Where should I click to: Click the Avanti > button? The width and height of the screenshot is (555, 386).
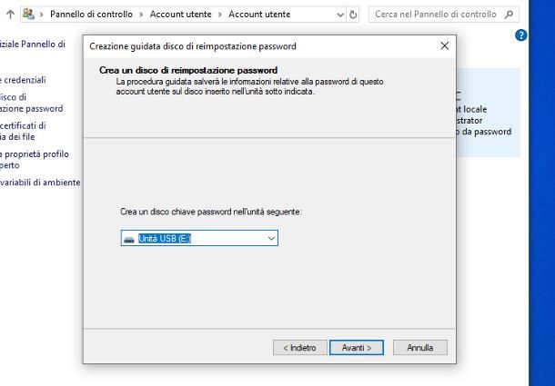click(357, 348)
